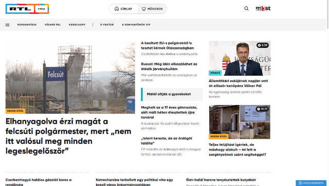Open the Cserbenhagyó halálos gázolót article
Viewport: 329px width, 186px height.
[39, 182]
